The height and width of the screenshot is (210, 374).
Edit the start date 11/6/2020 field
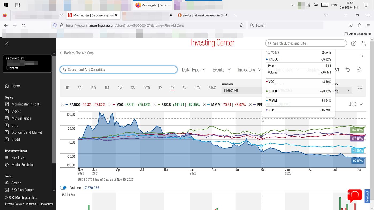[x=242, y=90]
